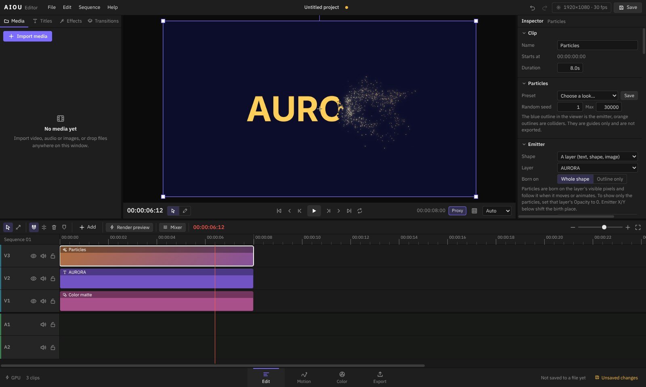Open the Sequence menu
This screenshot has width=646, height=387.
click(x=89, y=7)
